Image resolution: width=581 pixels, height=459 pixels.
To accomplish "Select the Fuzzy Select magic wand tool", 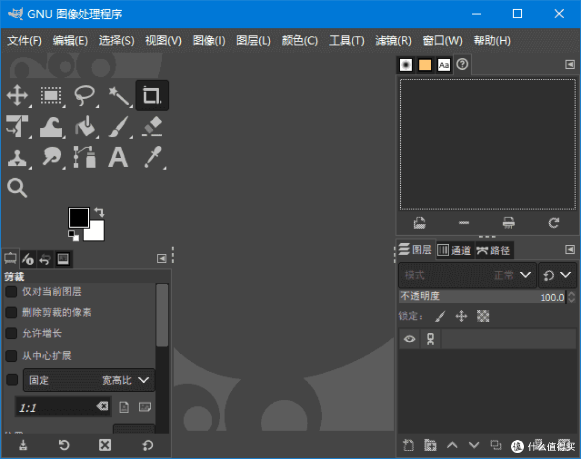I will point(118,96).
